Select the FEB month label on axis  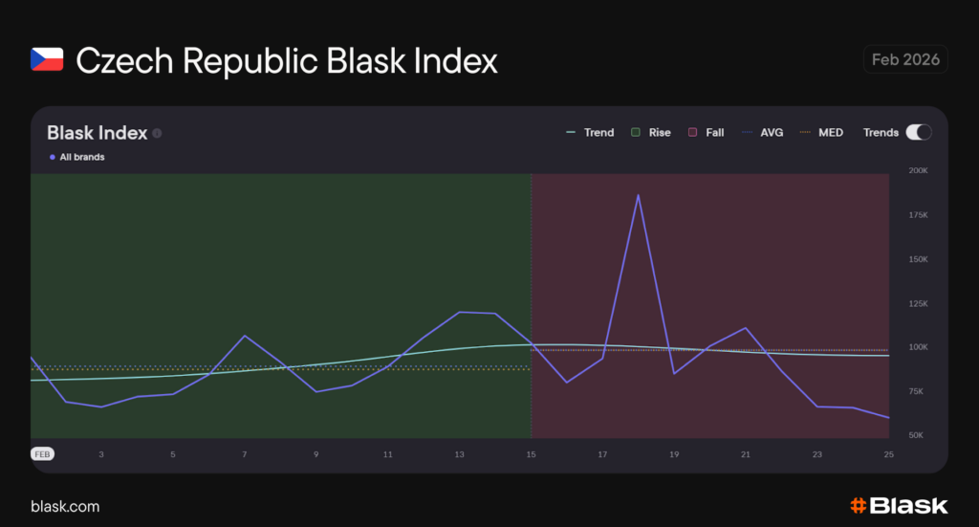click(42, 454)
